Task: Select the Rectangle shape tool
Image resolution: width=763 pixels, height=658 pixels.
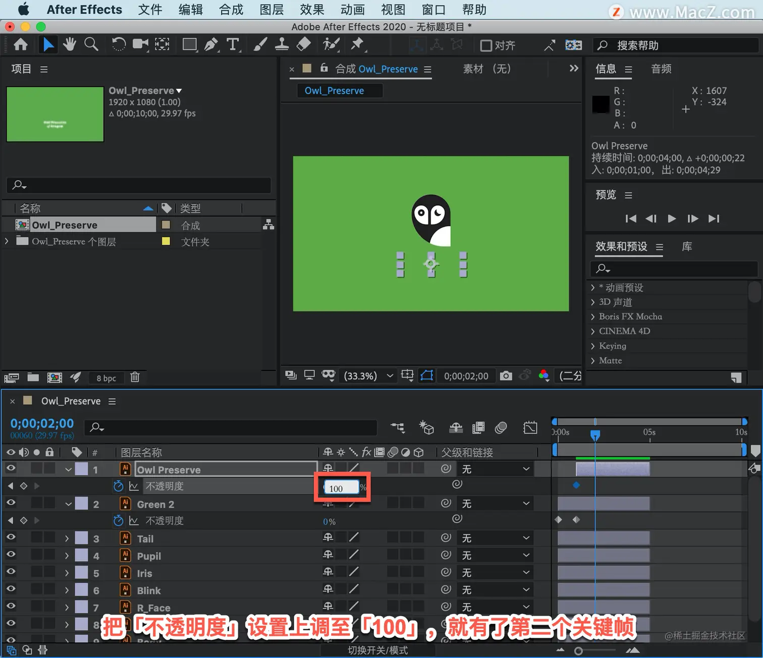Action: pos(190,45)
